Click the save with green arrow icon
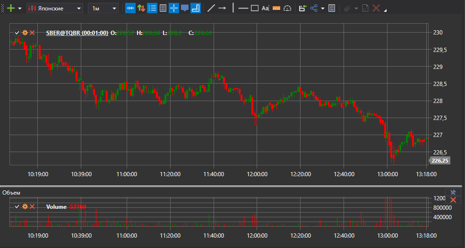The height and width of the screenshot is (248, 465). point(302,9)
